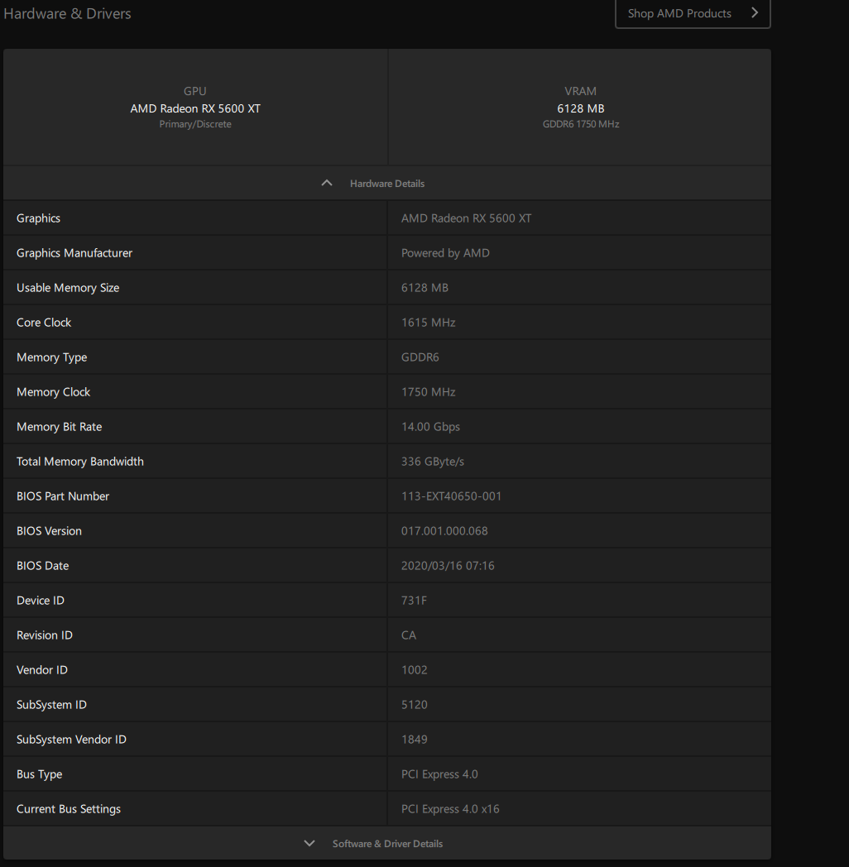Screen dimensions: 849x867
Task: Select the Usable Memory Size value 6128 MB
Action: click(x=424, y=288)
